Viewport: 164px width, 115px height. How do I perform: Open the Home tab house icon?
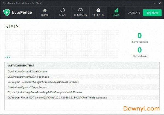[x=45, y=10]
